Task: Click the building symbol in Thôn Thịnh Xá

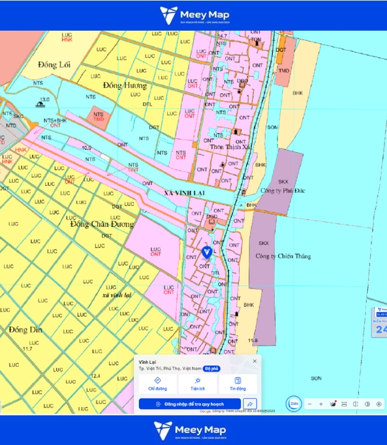Action: click(236, 132)
